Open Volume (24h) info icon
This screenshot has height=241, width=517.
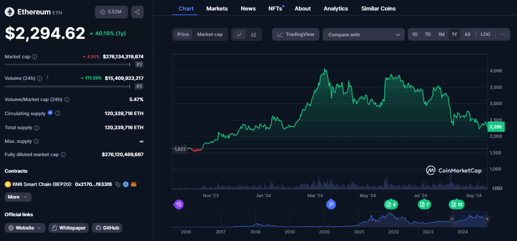(39, 78)
